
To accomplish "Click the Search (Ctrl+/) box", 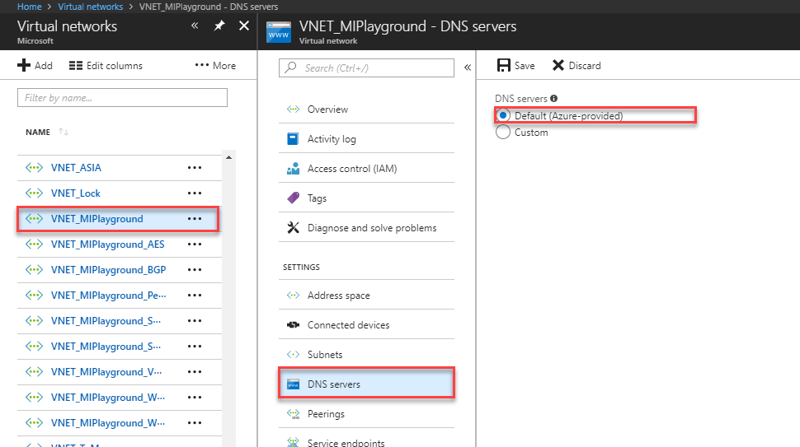I will coord(366,68).
